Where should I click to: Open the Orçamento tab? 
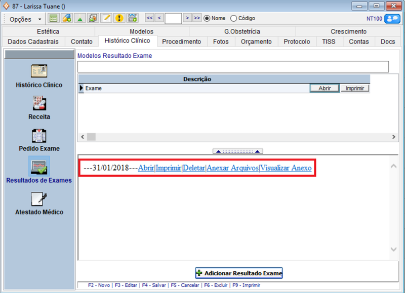256,41
